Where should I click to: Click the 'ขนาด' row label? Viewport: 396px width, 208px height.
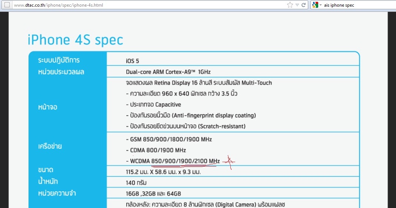coord(46,170)
